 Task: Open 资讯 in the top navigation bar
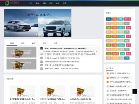(44, 3)
